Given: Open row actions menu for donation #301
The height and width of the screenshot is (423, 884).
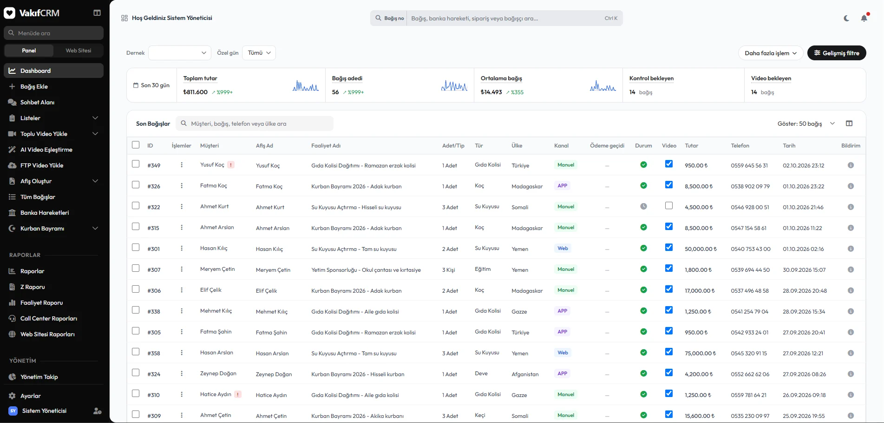Looking at the screenshot, I should (182, 248).
